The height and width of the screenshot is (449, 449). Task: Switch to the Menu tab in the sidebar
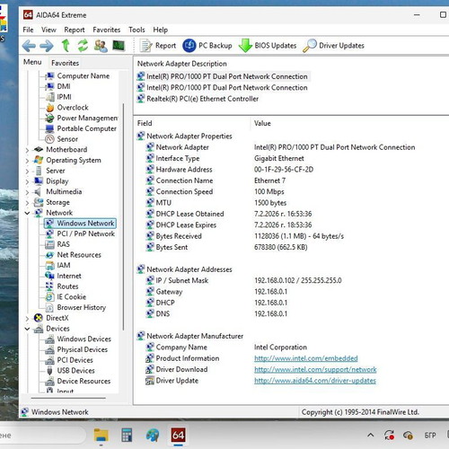coord(32,62)
